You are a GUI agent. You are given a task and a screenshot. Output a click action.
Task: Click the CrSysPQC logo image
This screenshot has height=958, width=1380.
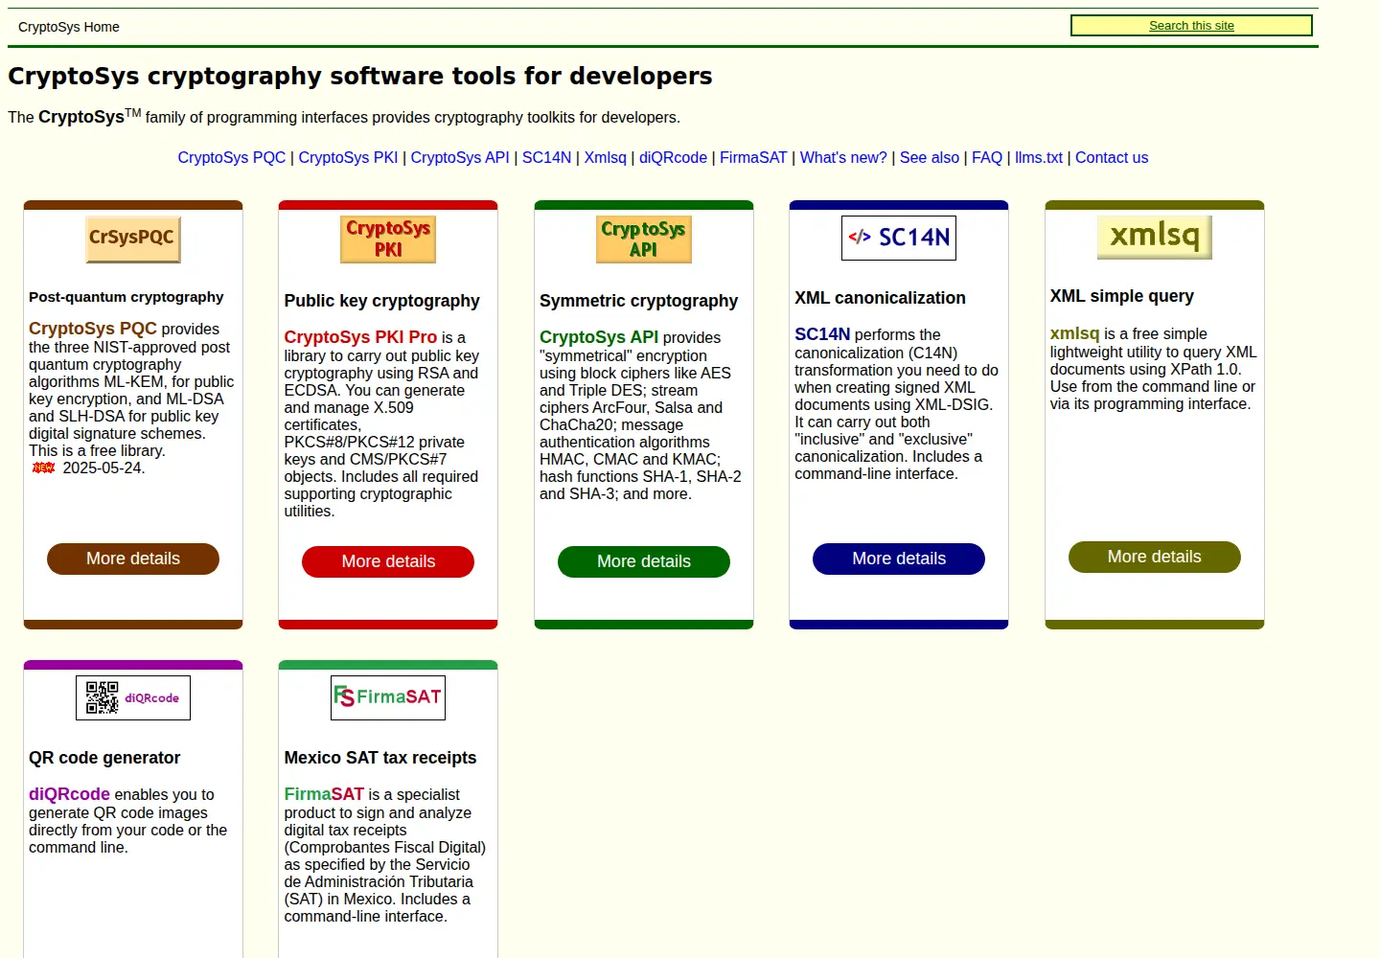(133, 239)
